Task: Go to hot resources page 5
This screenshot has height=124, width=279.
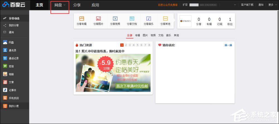Action: 138,45
